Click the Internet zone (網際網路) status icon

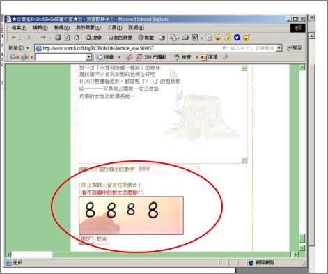coord(251,263)
